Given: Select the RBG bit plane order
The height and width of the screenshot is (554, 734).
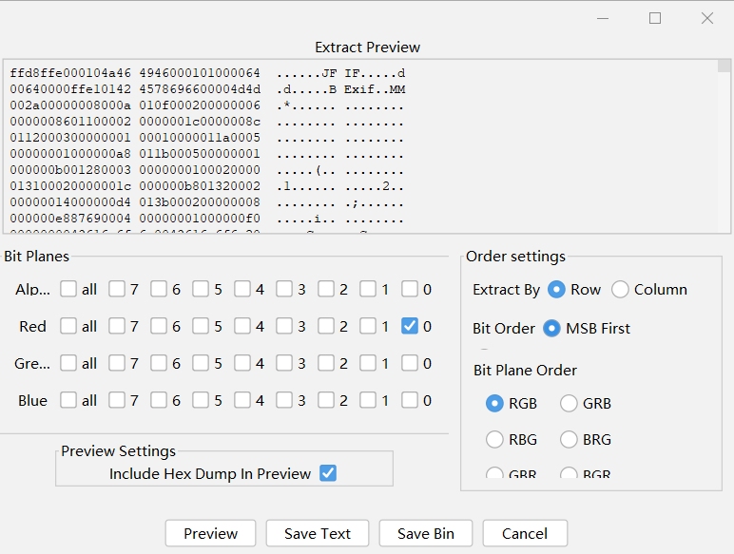Looking at the screenshot, I should coord(494,440).
